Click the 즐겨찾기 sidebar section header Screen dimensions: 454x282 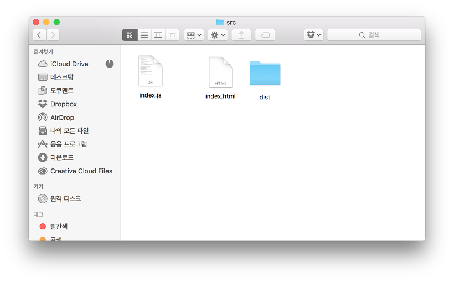[x=43, y=52]
